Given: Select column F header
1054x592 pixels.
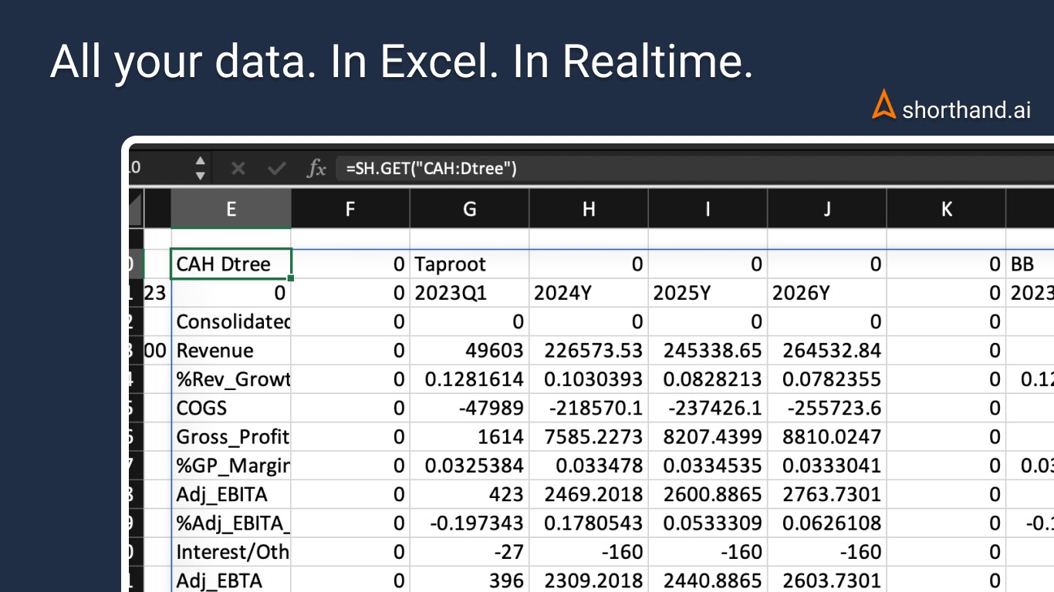Looking at the screenshot, I should [350, 209].
